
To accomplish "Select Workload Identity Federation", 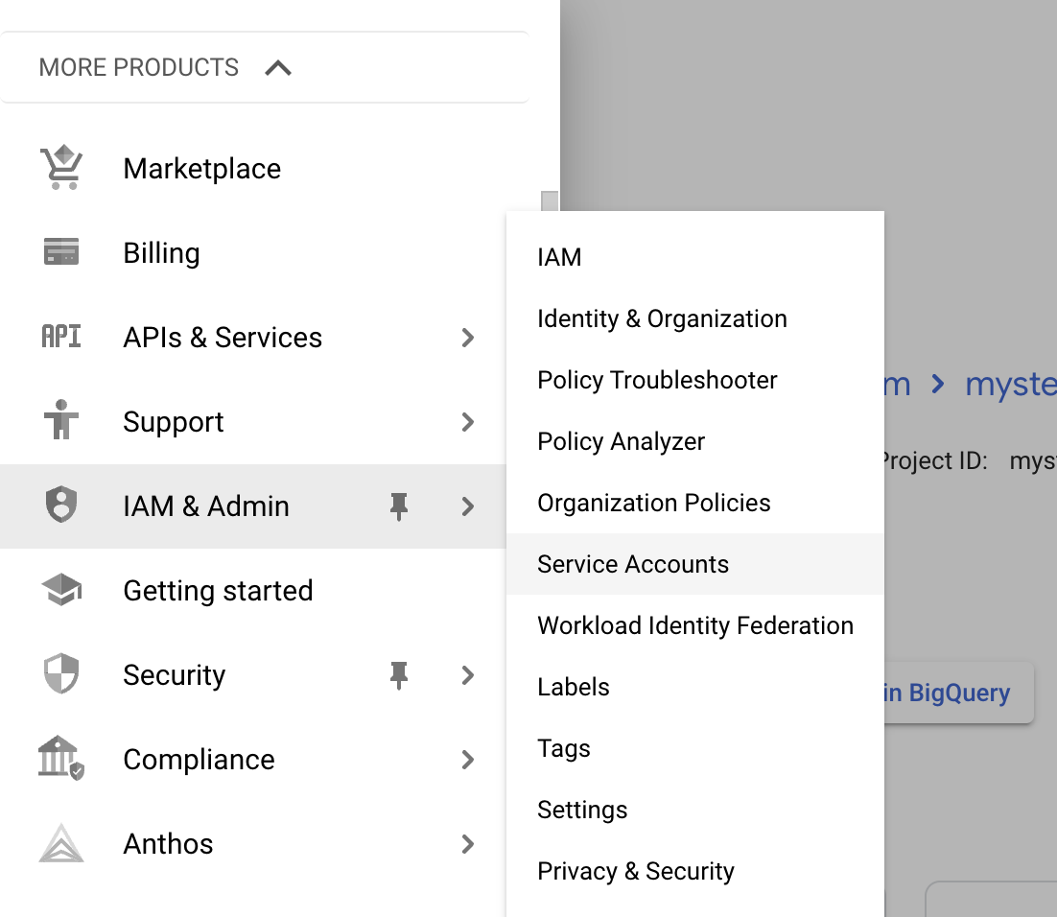I will [694, 625].
